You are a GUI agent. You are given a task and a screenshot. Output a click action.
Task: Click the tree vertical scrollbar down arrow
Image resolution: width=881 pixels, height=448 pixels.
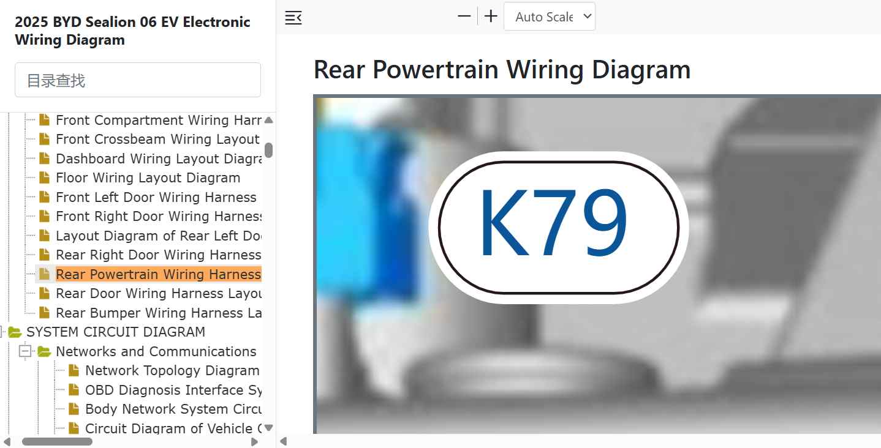pos(268,428)
